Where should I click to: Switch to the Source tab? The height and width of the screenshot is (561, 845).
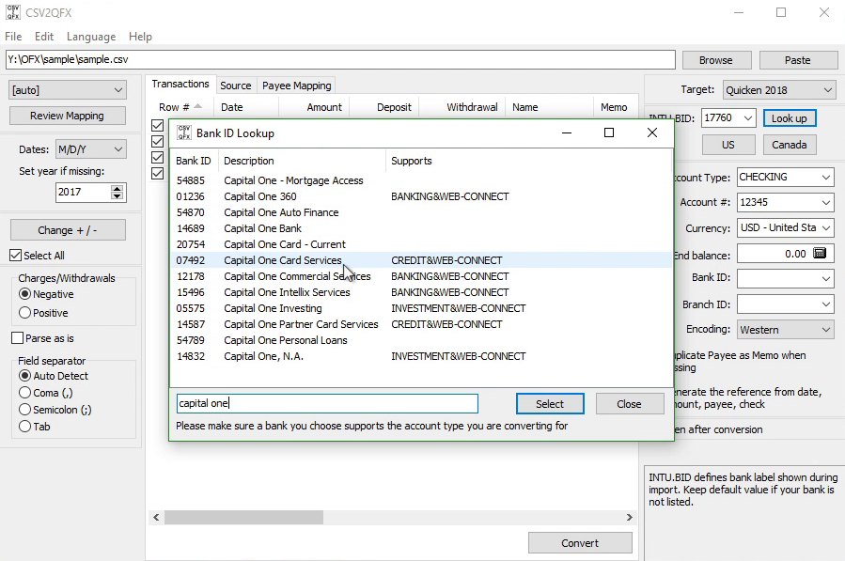236,86
